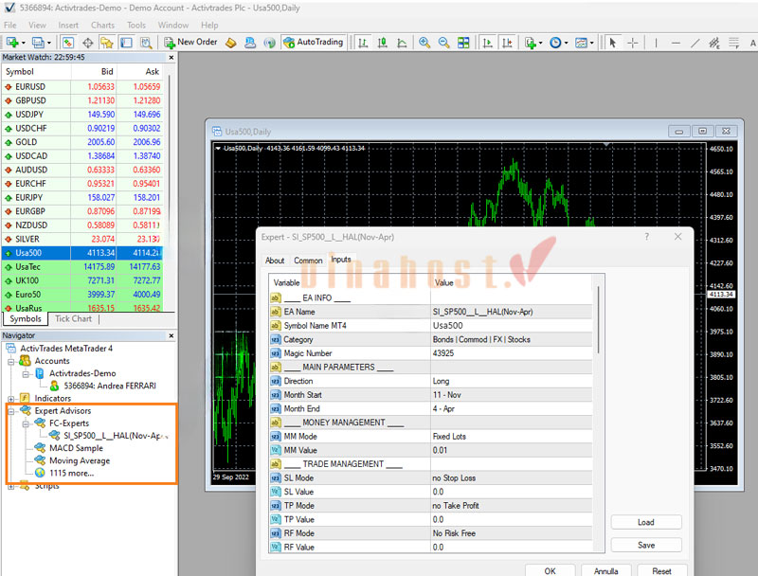Open the Charts menu
This screenshot has height=576, width=758.
click(102, 26)
